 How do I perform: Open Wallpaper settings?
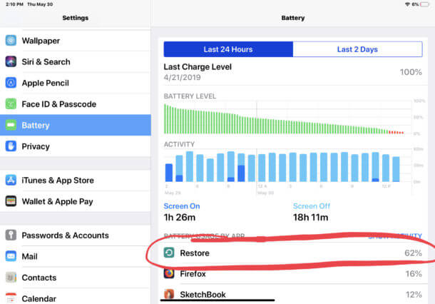click(x=76, y=41)
